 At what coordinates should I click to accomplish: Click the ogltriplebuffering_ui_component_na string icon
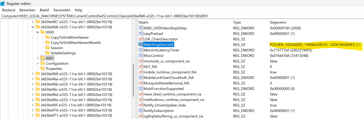click(141, 116)
